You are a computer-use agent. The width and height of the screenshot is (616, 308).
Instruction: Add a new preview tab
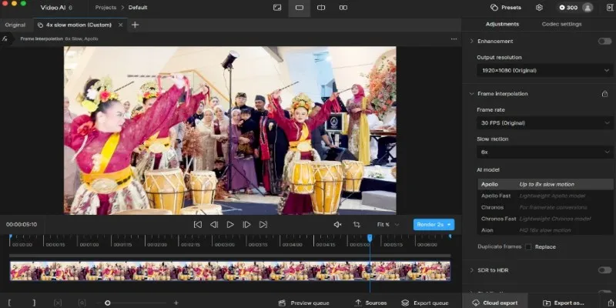coord(135,25)
